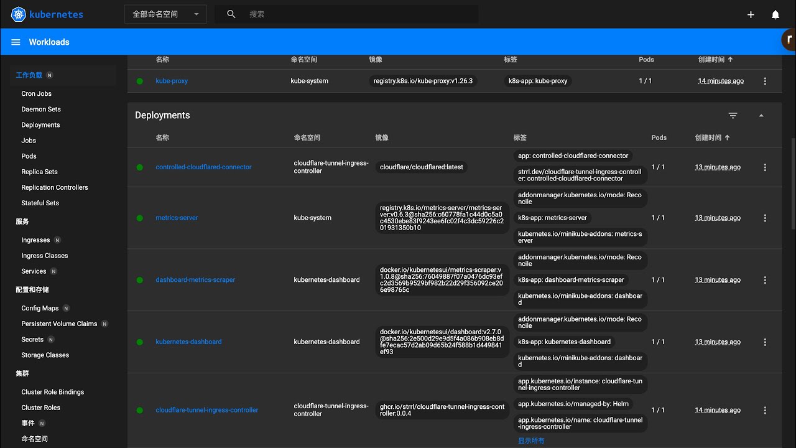This screenshot has width=796, height=448.
Task: Open Storage Classes in sidebar
Action: pyautogui.click(x=45, y=355)
